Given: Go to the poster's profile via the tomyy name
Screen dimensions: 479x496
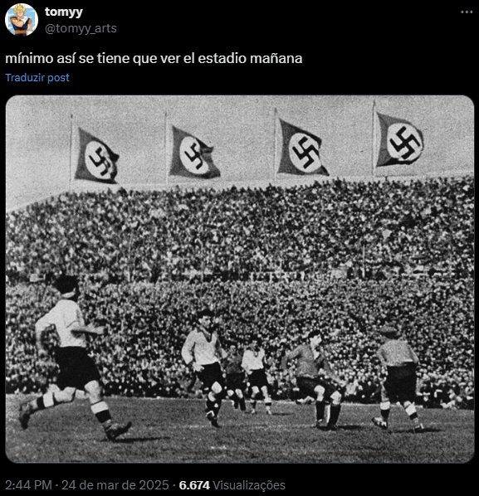Looking at the screenshot, I should [x=64, y=12].
